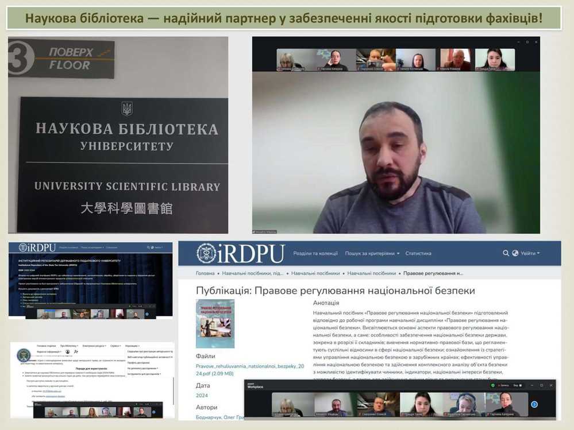This screenshot has height=430, width=574.
Task: Click 'Навчальні посібники, під...' breadcrumb link
Action: pos(252,274)
